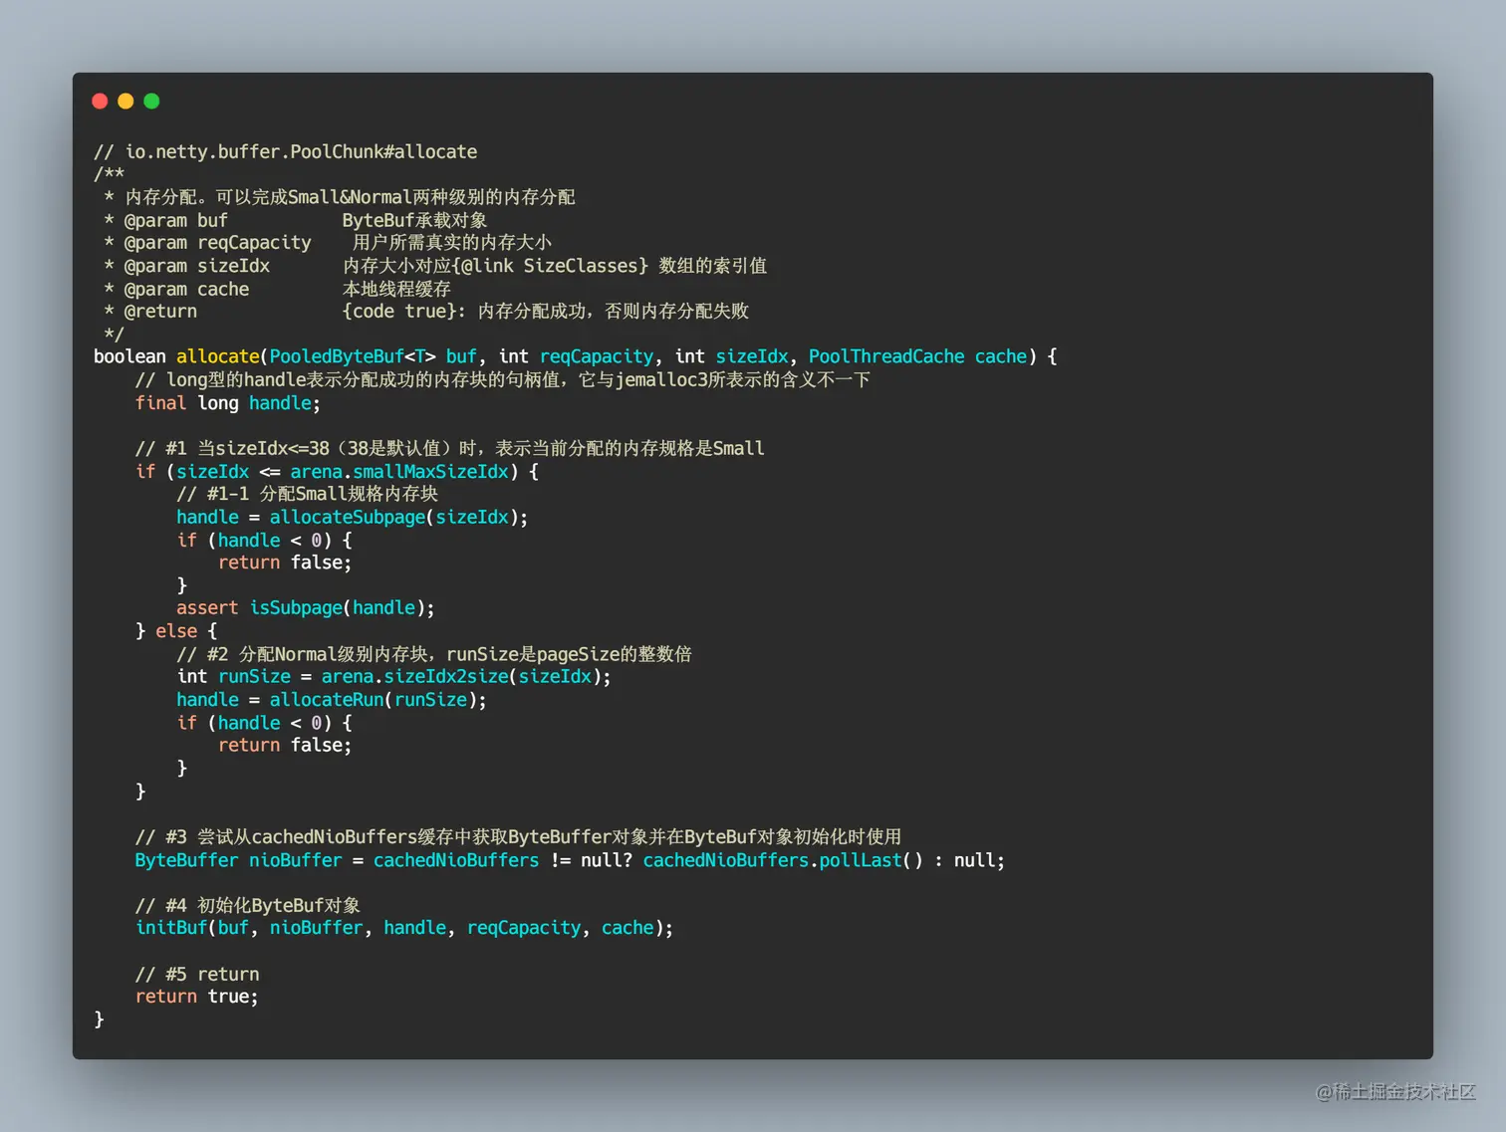This screenshot has width=1506, height=1132.
Task: Click the initBuf function call
Action: pyautogui.click(x=170, y=927)
